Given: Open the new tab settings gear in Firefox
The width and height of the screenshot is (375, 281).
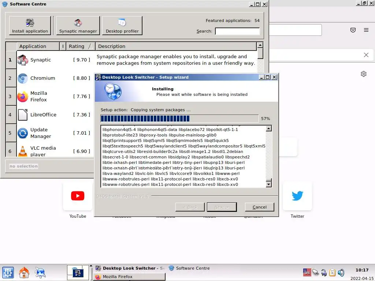Looking at the screenshot, I should pos(364,74).
